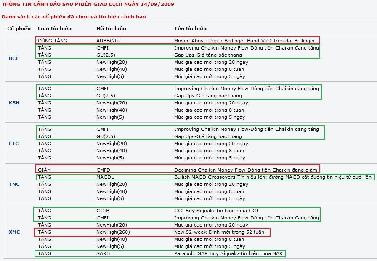Select the AUBB(20) signal code
The height and width of the screenshot is (261, 377).
(108, 41)
